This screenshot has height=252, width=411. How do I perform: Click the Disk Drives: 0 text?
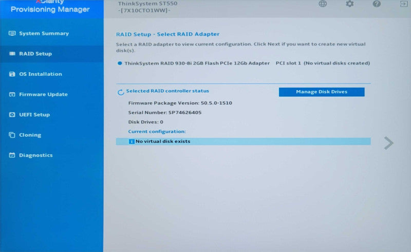pos(145,122)
